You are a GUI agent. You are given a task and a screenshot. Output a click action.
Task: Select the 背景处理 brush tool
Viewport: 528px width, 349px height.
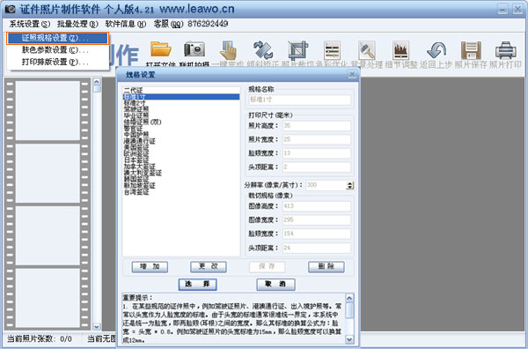(x=367, y=50)
